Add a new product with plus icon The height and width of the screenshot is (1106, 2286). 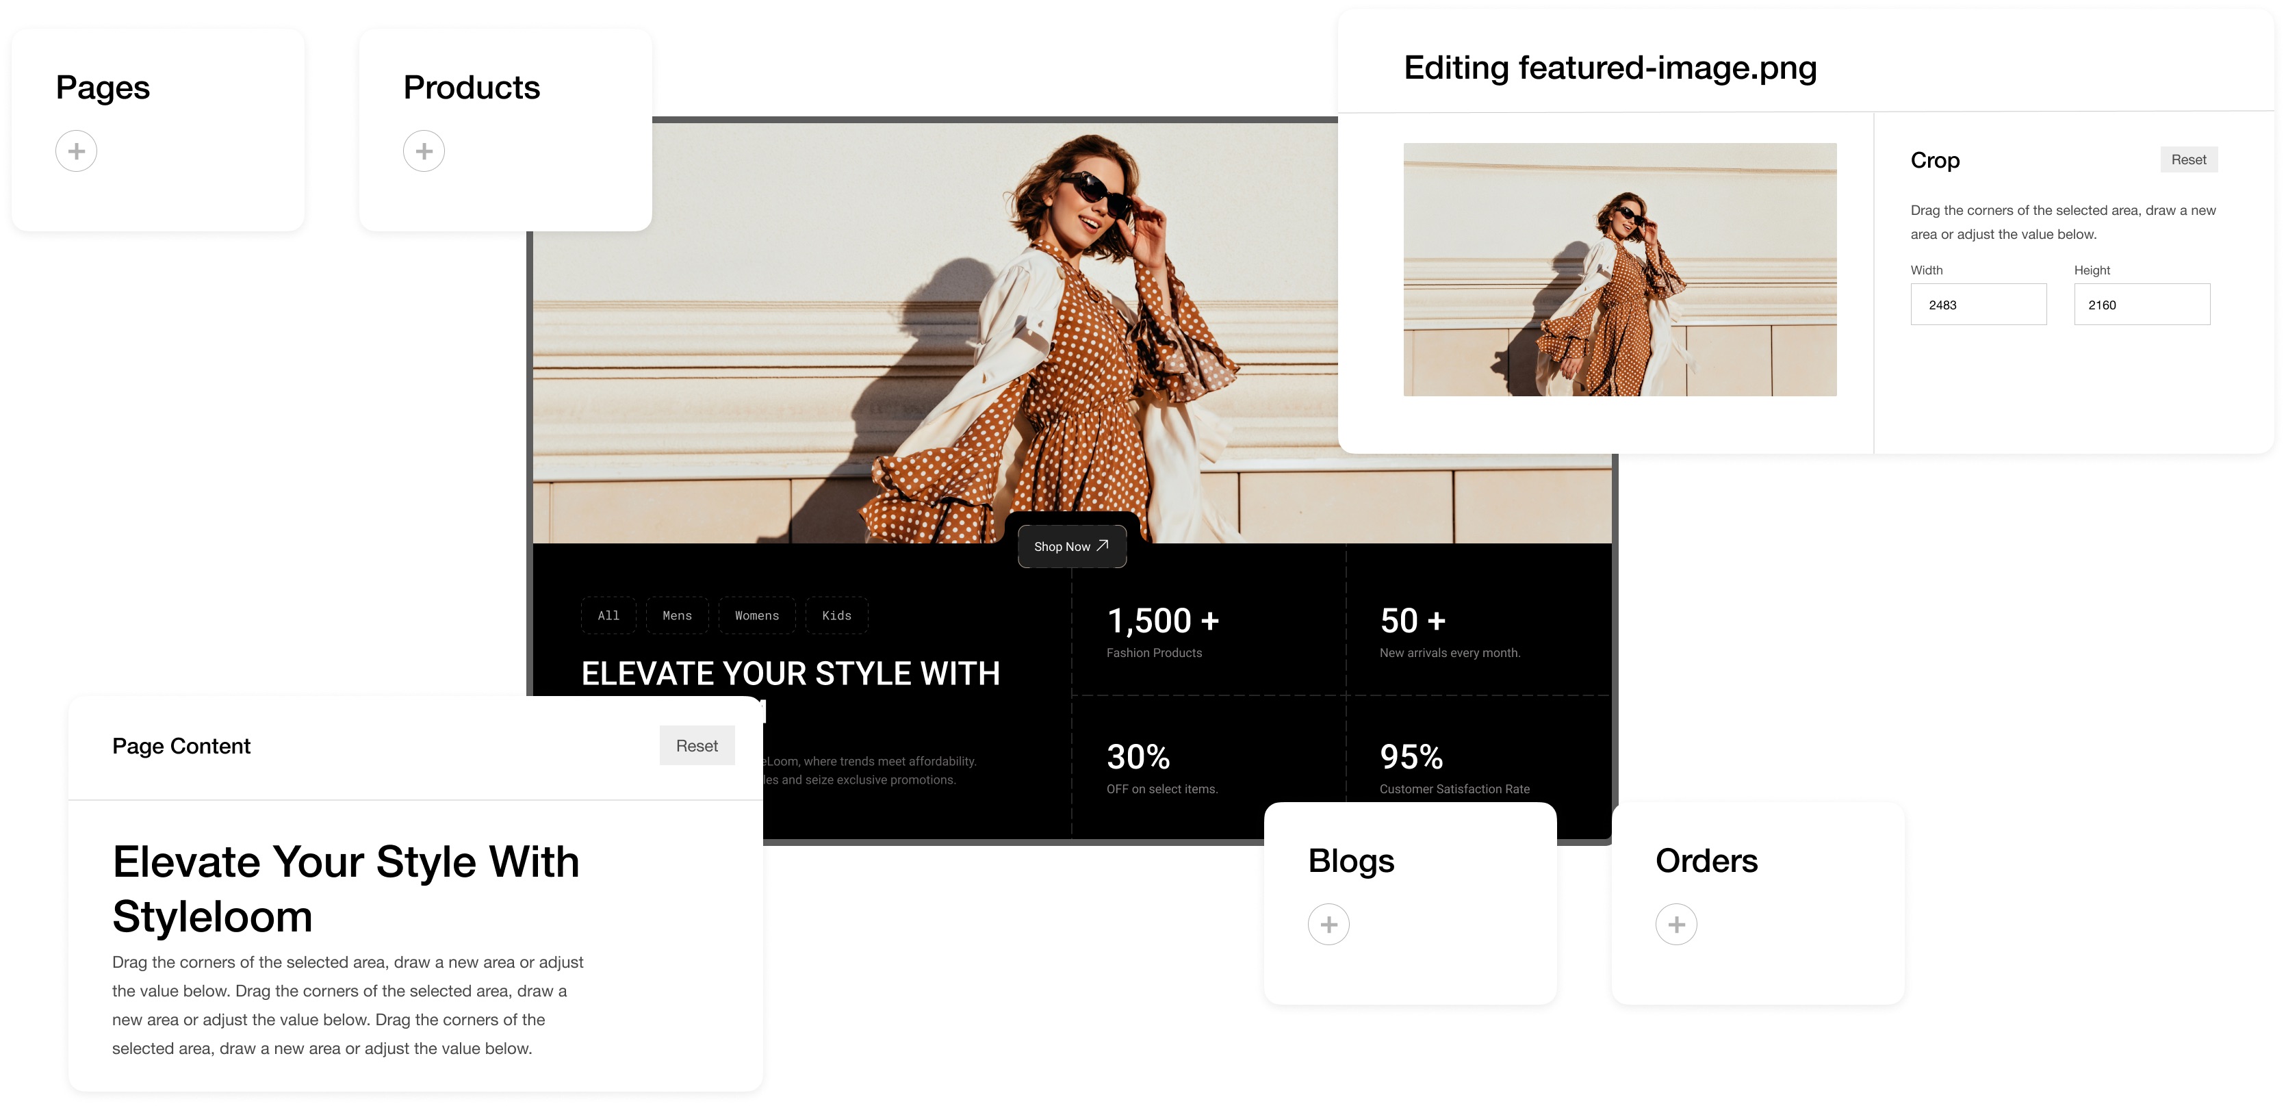424,151
